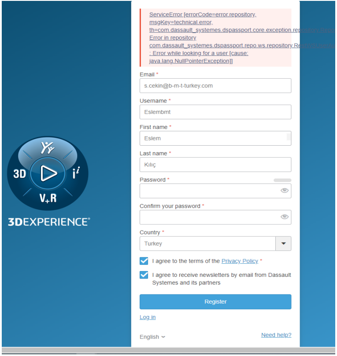Uncheck the Privacy Policy agreement checkbox

click(x=144, y=261)
